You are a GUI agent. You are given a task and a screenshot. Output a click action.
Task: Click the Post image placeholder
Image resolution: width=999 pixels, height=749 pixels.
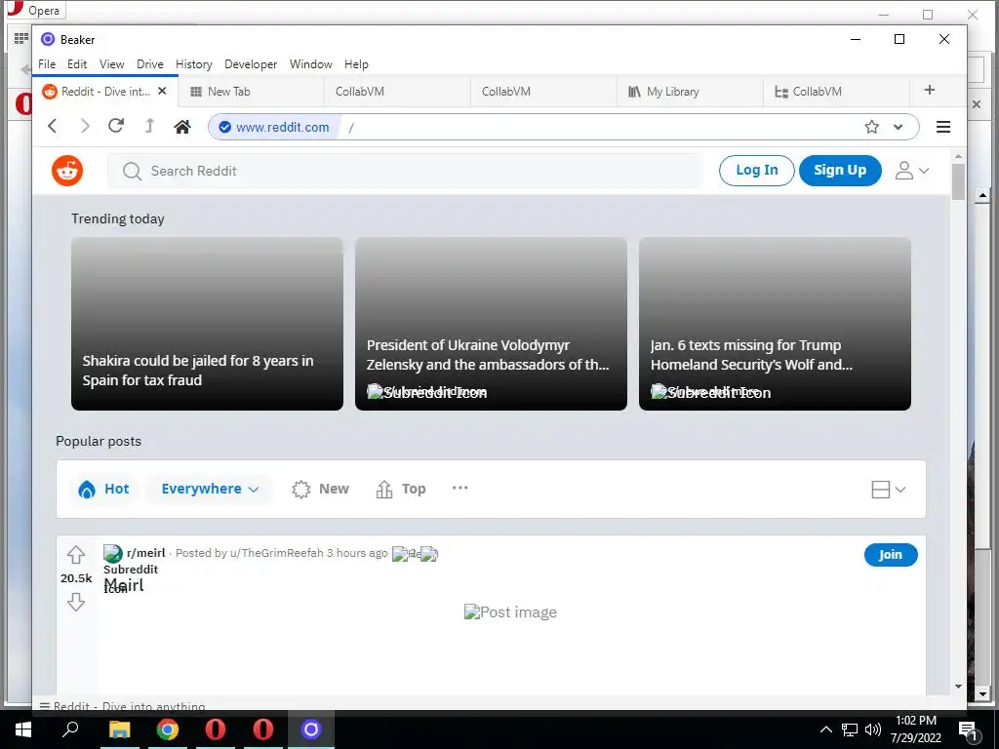pos(510,612)
